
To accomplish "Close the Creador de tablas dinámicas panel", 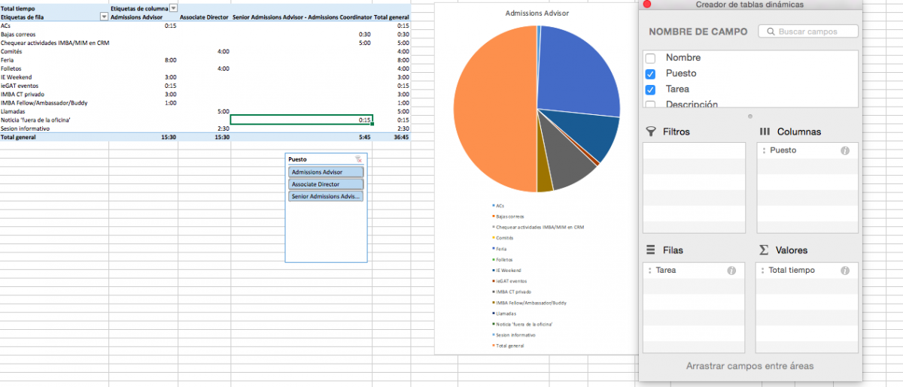I will (x=646, y=5).
